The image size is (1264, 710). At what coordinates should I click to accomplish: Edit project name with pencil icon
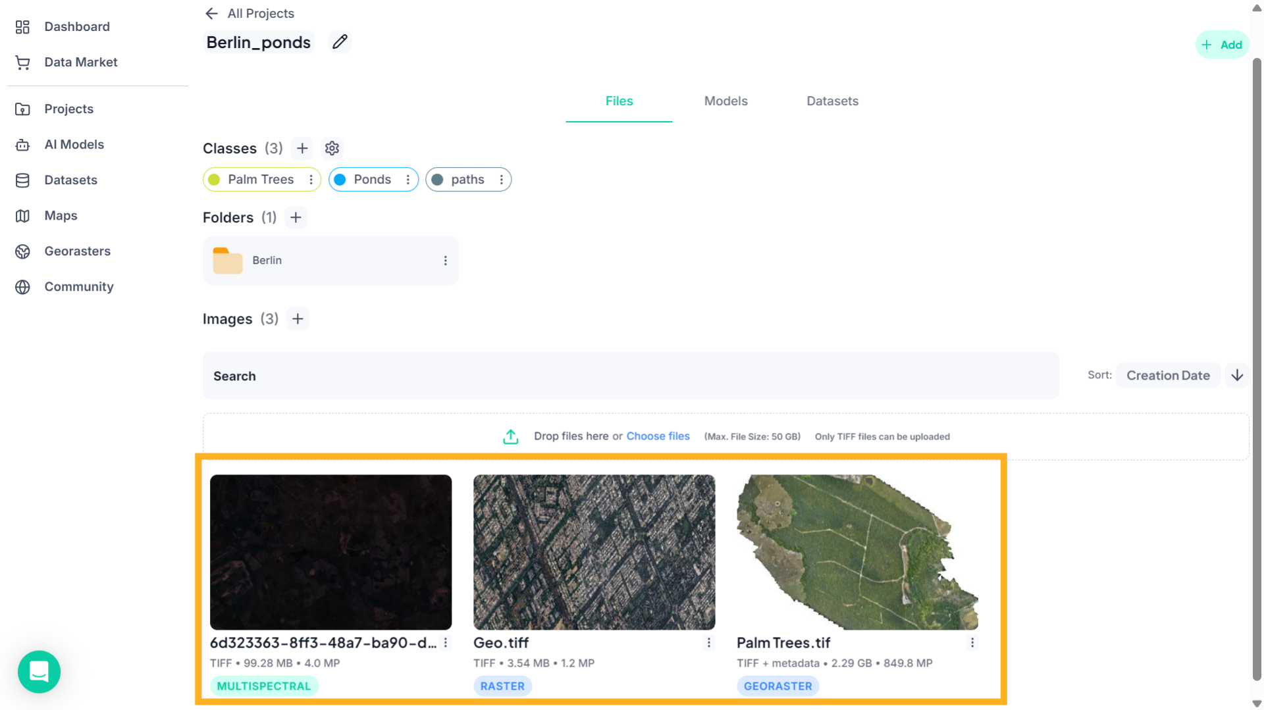pyautogui.click(x=340, y=42)
